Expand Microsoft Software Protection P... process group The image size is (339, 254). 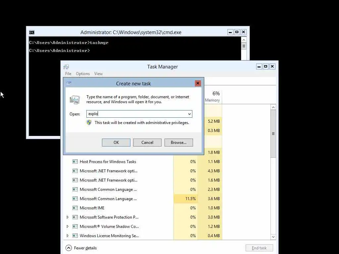tap(68, 217)
